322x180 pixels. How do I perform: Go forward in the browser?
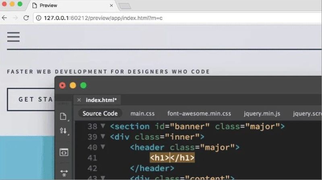click(x=15, y=18)
